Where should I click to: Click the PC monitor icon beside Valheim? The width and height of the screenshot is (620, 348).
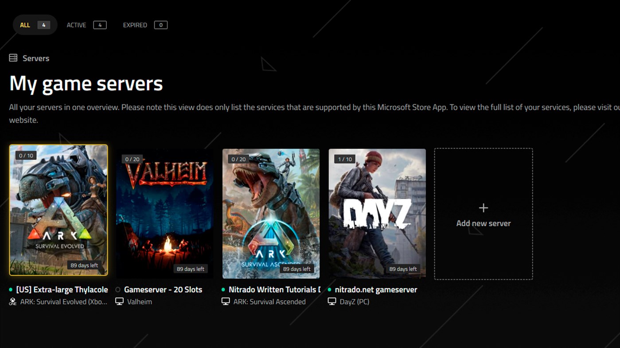(119, 302)
